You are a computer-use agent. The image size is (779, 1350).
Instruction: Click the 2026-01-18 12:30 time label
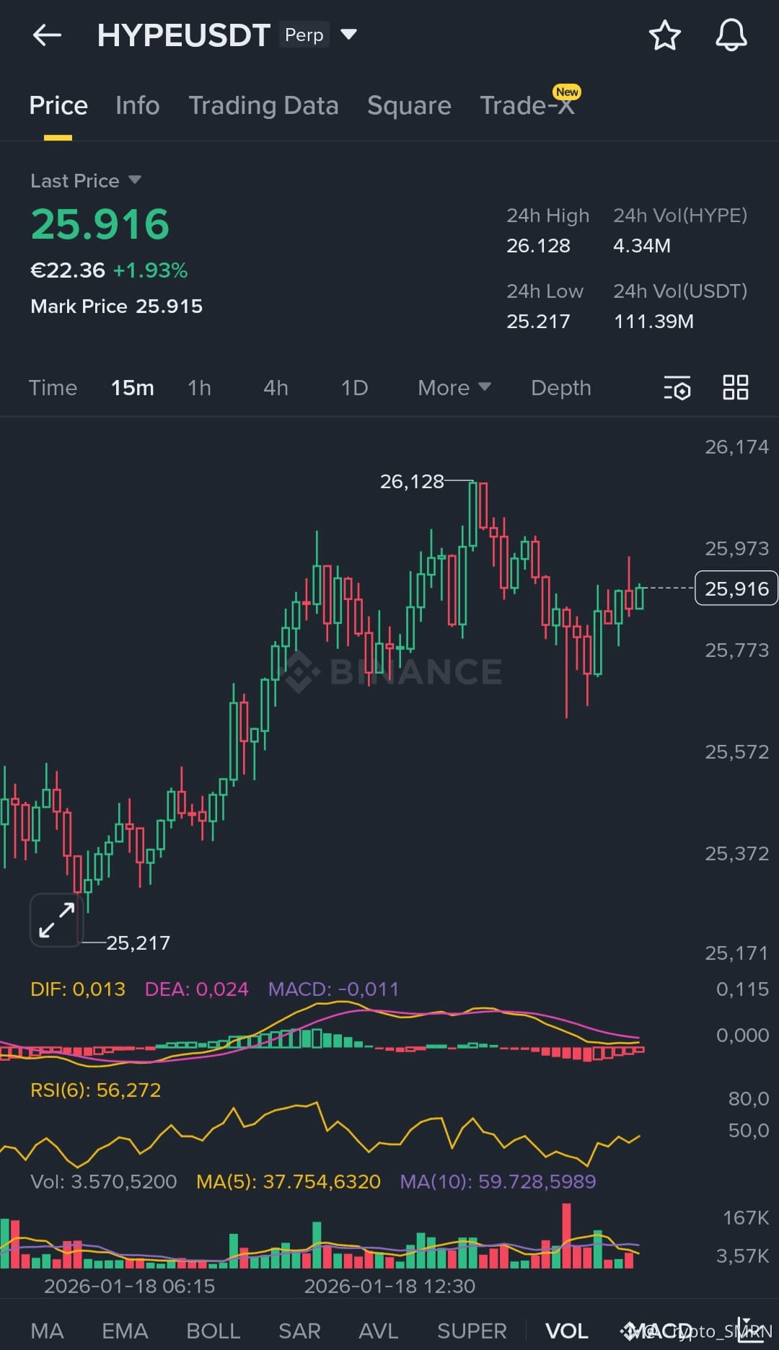point(389,1287)
